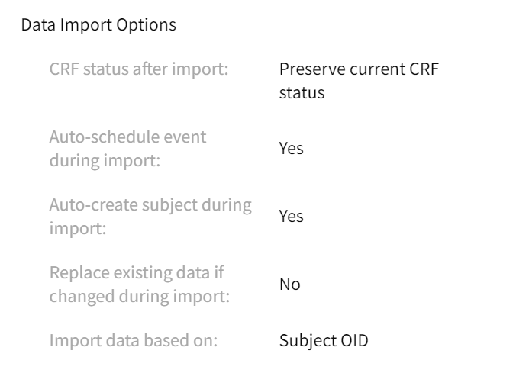Click the word "Options" in the heading

point(150,25)
